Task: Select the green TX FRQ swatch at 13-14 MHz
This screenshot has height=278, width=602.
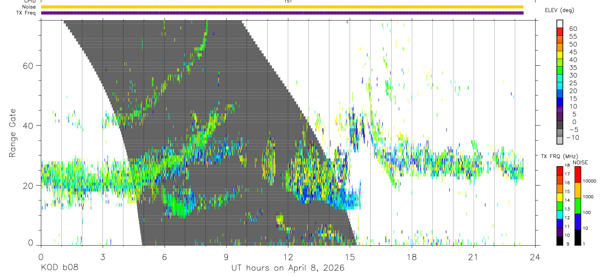Action: click(559, 206)
